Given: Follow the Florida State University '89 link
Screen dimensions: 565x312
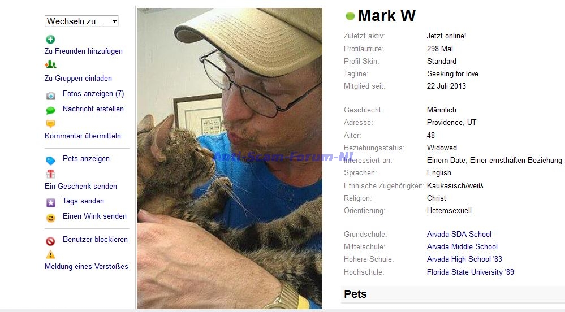Looking at the screenshot, I should coord(471,272).
